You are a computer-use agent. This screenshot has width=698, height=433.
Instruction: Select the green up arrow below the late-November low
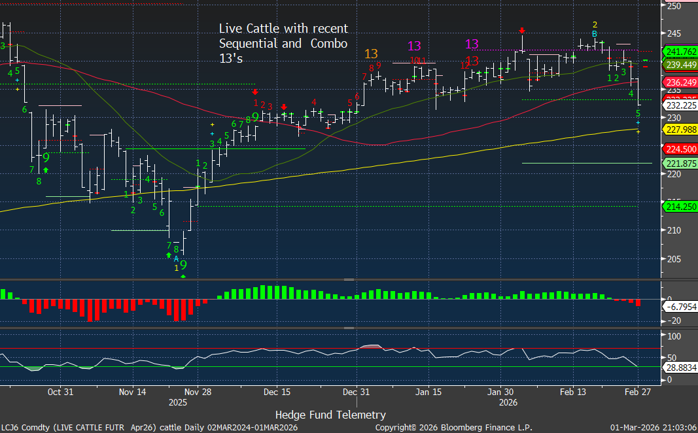[169, 254]
